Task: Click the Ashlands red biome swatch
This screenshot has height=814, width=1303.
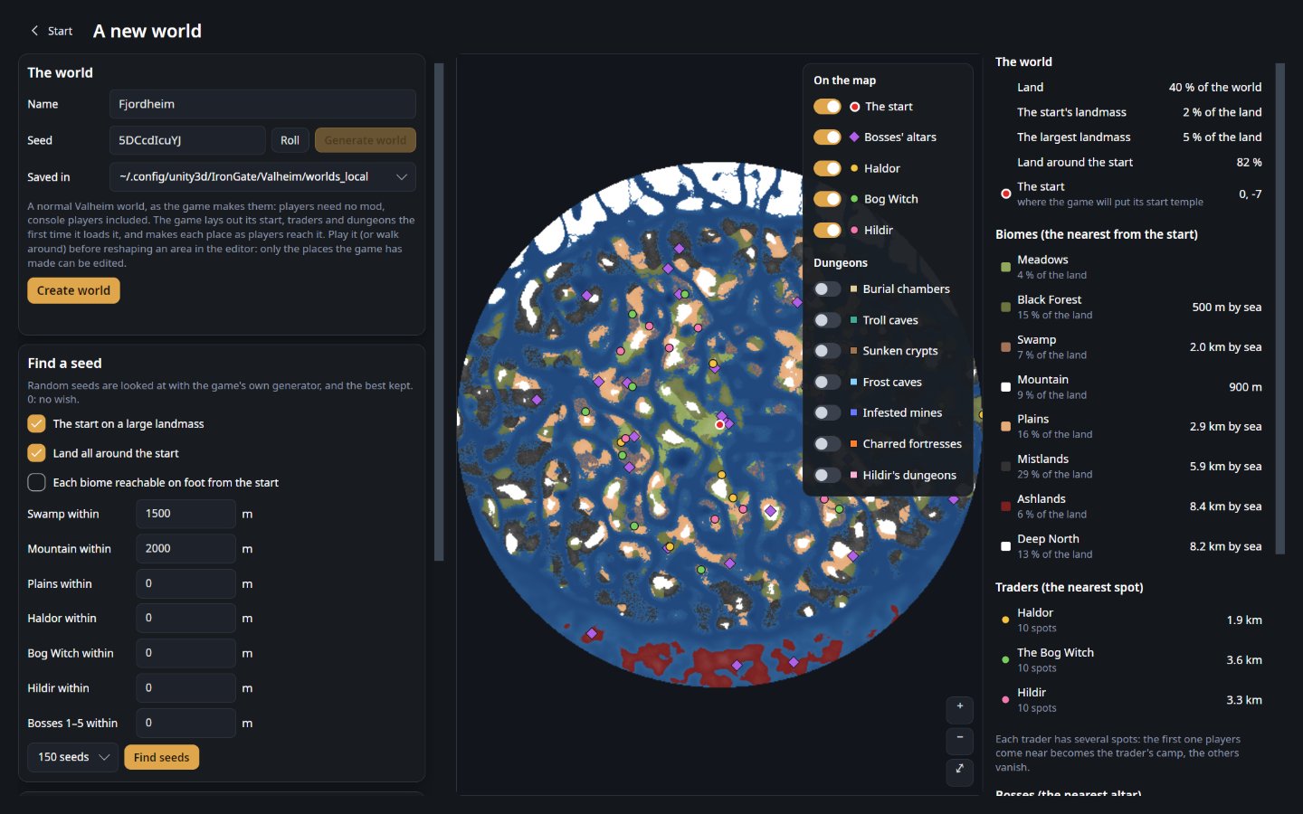Action: 1005,506
